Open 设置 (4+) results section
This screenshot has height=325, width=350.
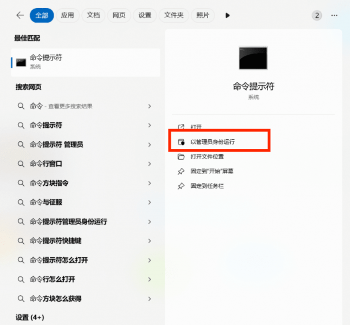30,317
